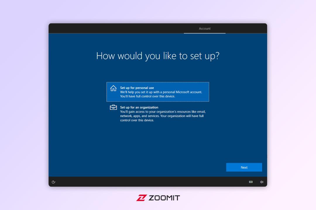Screen dimensions: 316x210
Task: Click the house icon for personal use
Action: 113,88
